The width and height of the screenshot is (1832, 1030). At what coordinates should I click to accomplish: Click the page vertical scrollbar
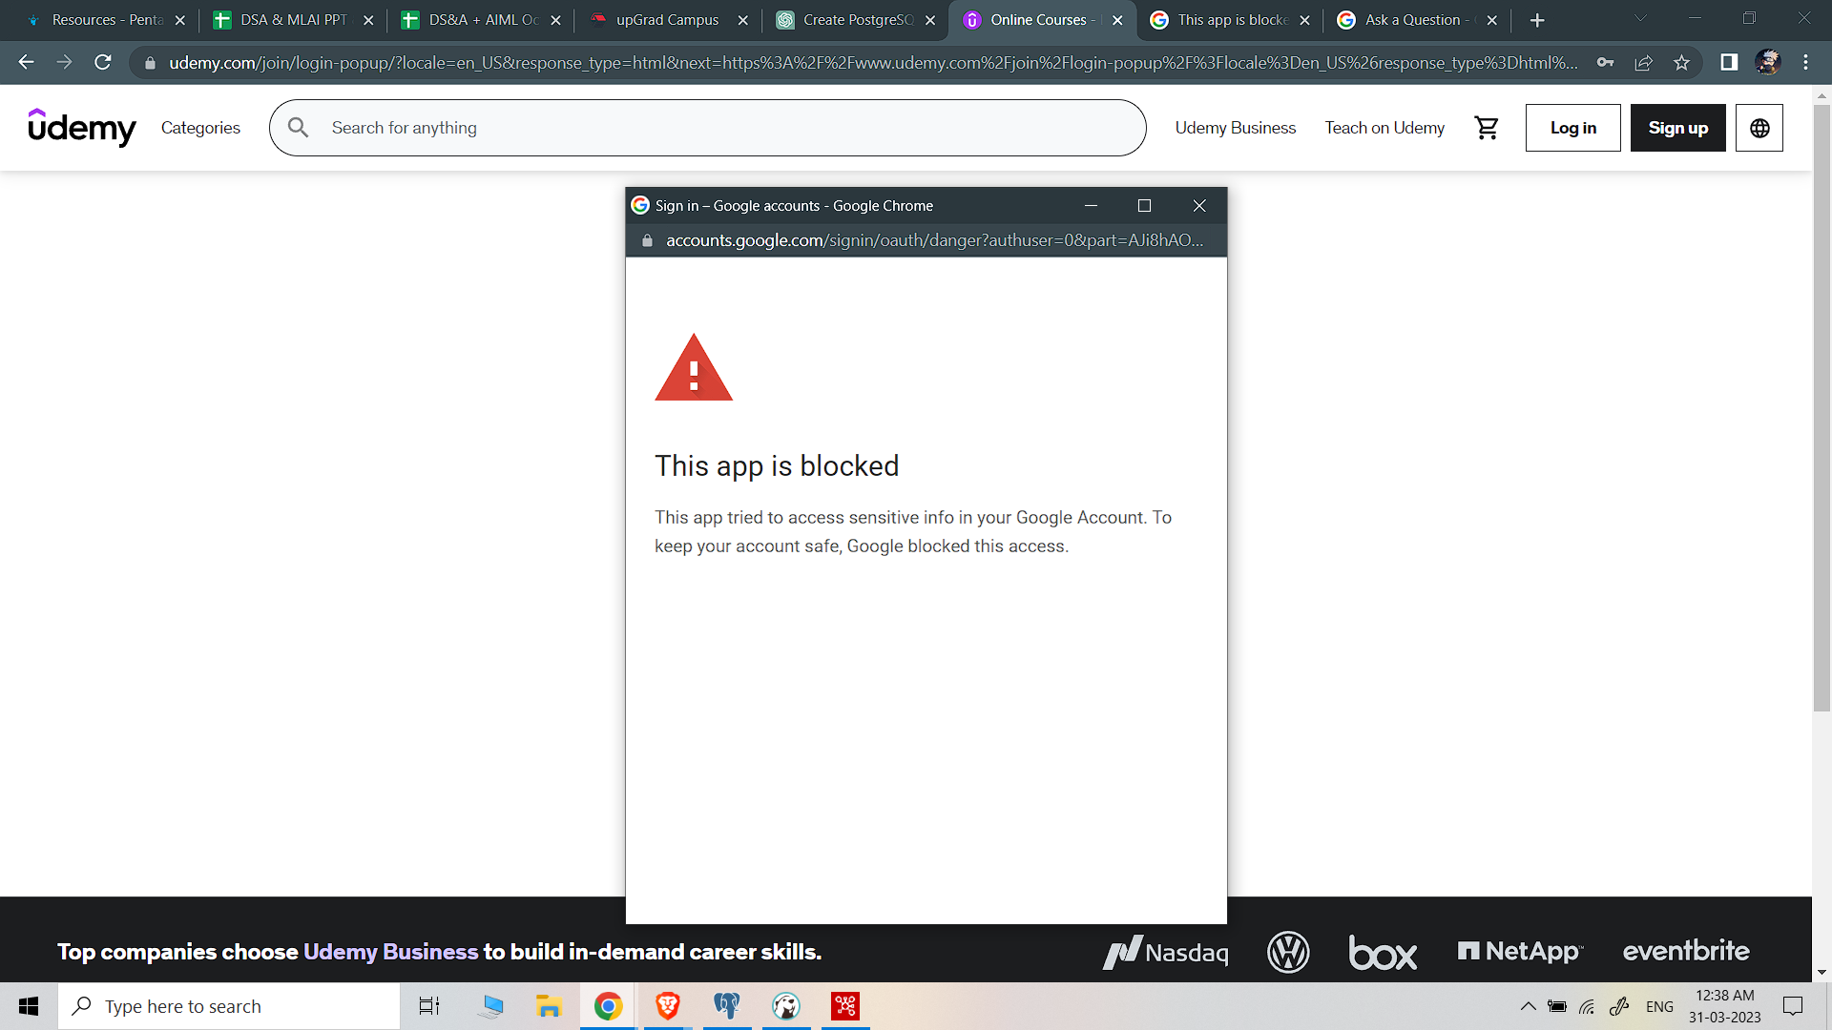[1822, 410]
